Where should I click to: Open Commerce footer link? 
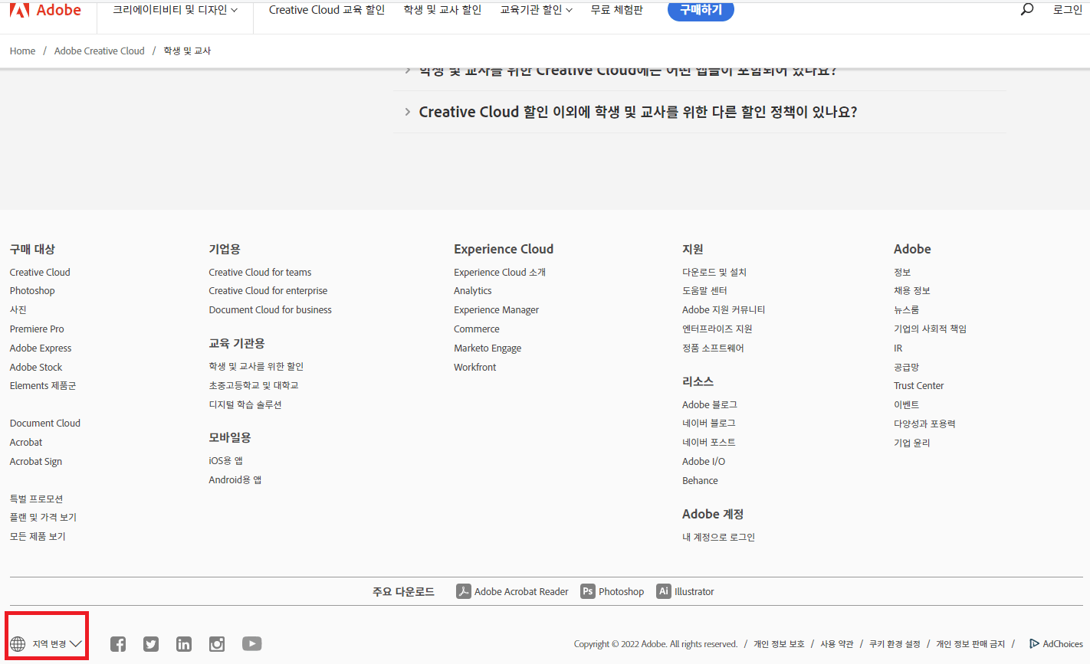tap(477, 329)
